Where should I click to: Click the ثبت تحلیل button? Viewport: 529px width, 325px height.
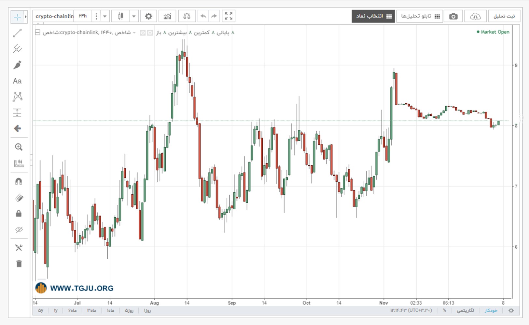(504, 16)
